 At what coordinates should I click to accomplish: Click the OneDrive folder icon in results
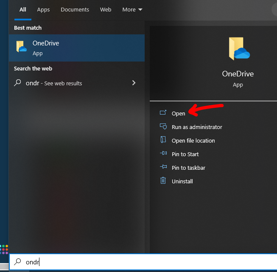[x=21, y=47]
